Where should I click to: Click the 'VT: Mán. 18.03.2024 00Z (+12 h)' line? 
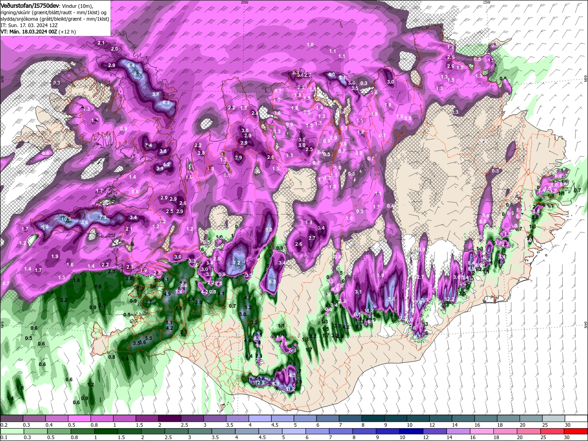pyautogui.click(x=38, y=32)
